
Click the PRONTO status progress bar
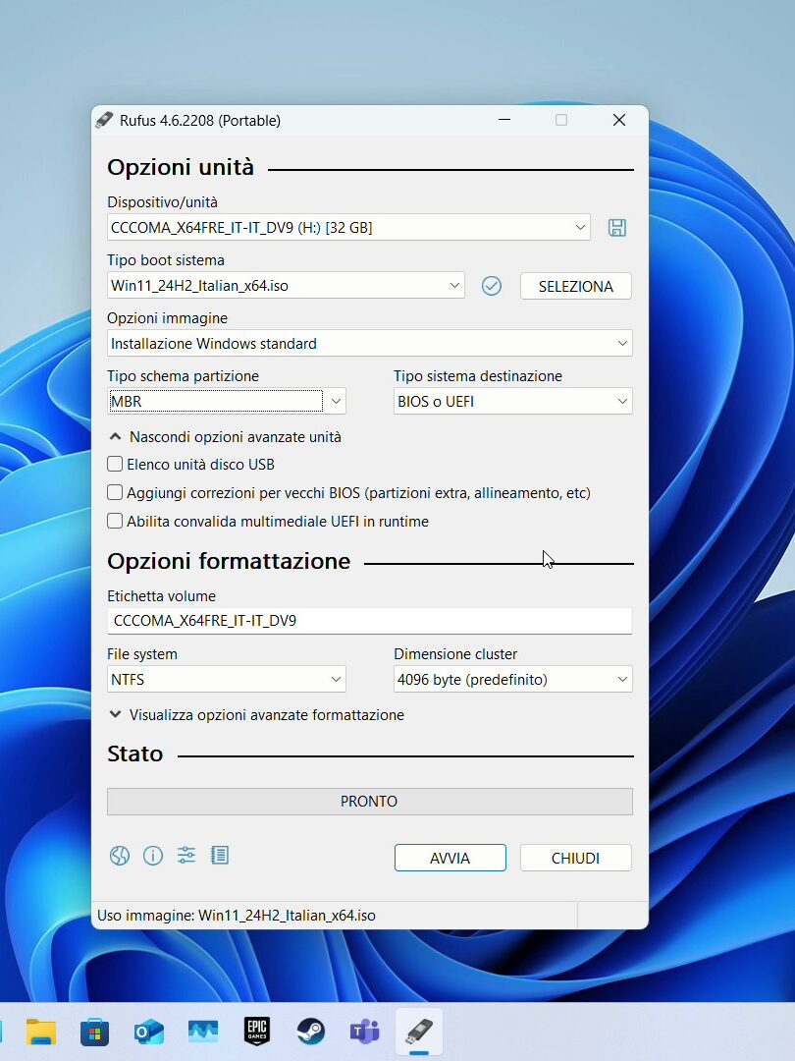369,801
